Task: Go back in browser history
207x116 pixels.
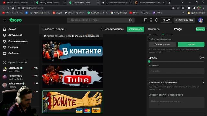Action: pyautogui.click(x=4, y=8)
